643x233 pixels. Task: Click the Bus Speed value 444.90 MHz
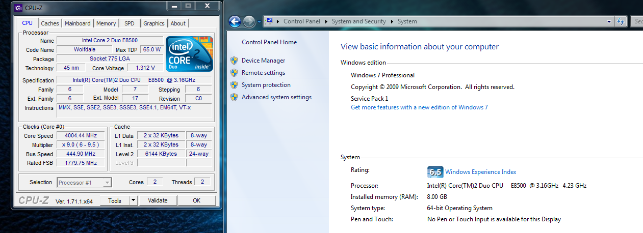(82, 154)
